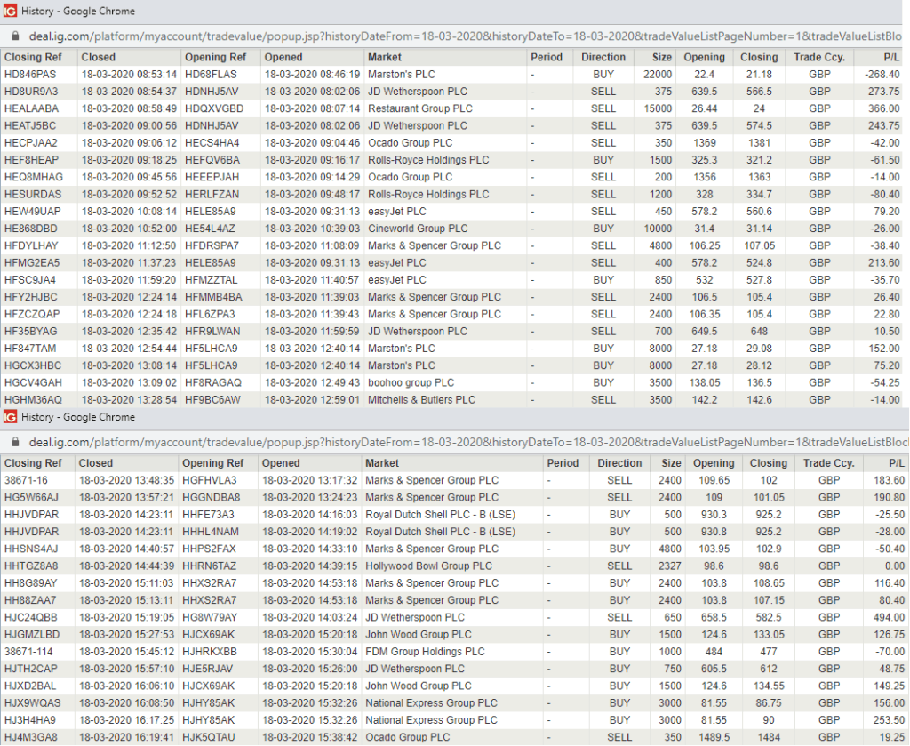Image resolution: width=910 pixels, height=746 pixels.
Task: Click opening ref HHFE73A3
Action: pos(208,514)
